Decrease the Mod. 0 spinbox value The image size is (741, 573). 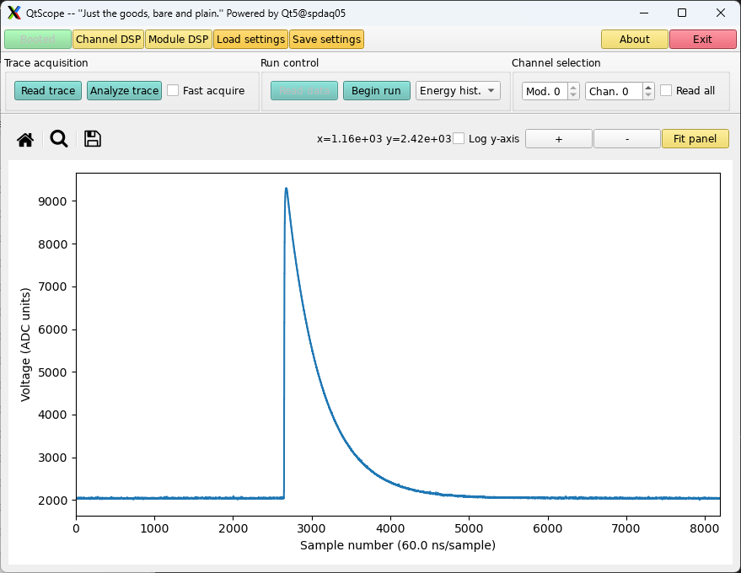(573, 94)
